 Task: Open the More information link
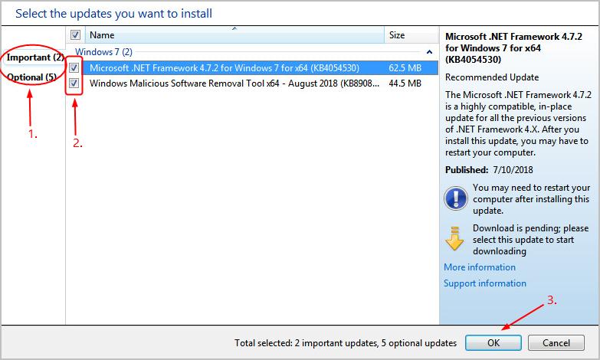coord(480,267)
